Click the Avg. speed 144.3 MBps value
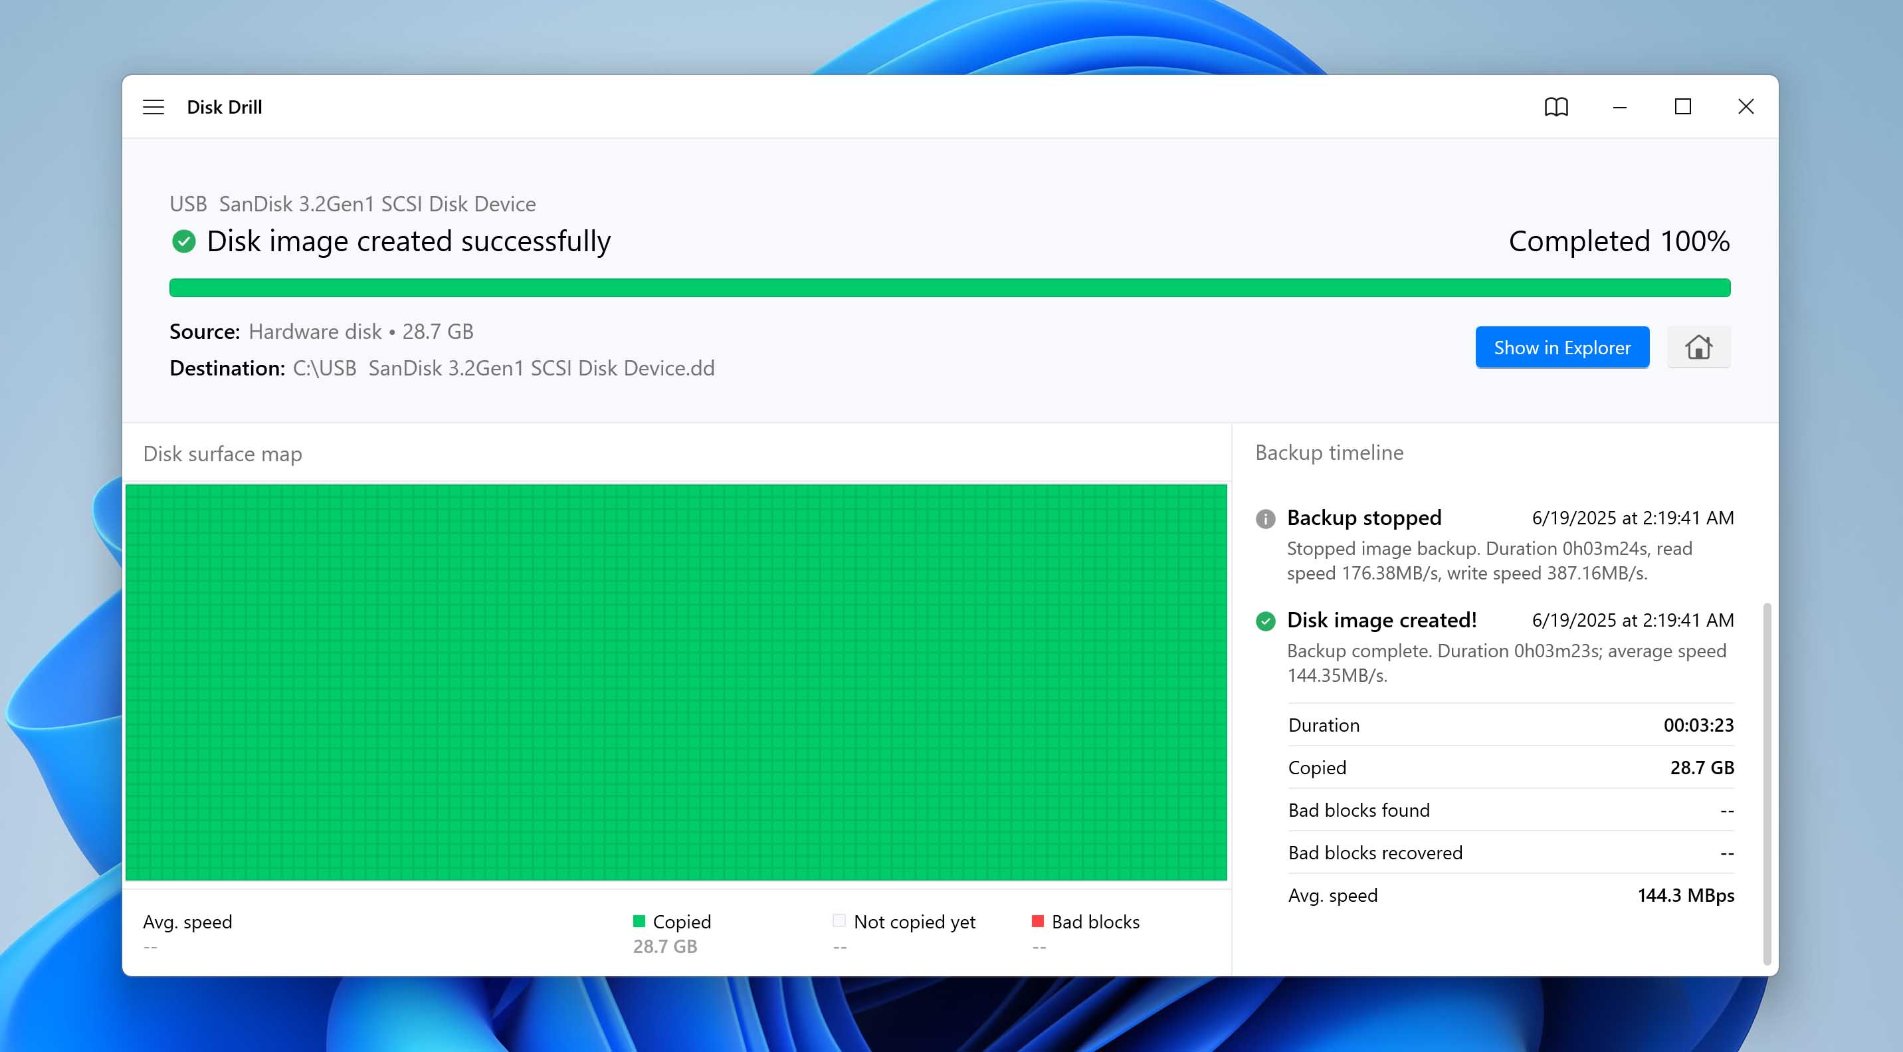 pos(1685,895)
